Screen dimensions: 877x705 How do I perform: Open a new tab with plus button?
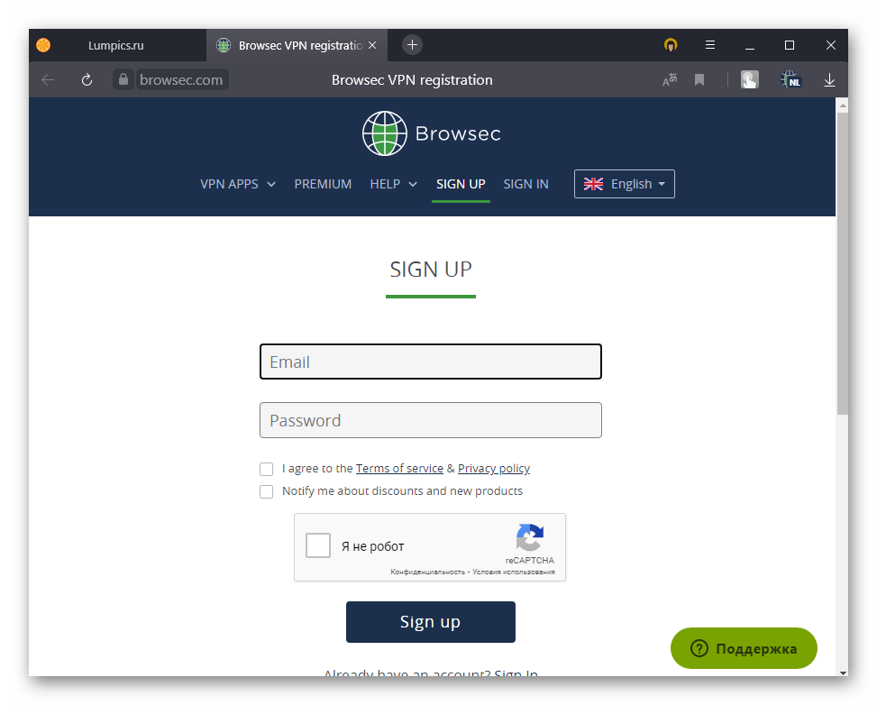click(x=412, y=45)
